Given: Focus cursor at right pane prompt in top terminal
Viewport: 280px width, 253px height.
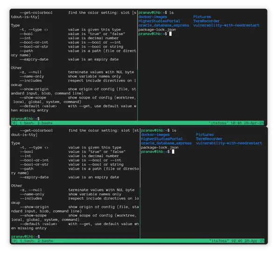Looking at the screenshot, I should (x=170, y=34).
